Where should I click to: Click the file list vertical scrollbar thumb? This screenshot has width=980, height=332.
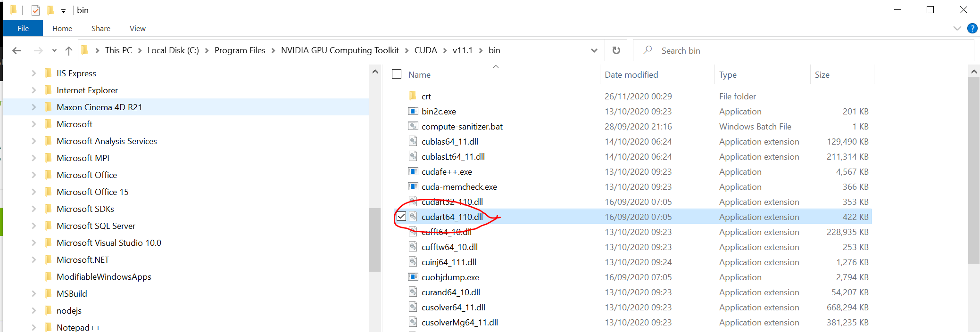pos(974,170)
